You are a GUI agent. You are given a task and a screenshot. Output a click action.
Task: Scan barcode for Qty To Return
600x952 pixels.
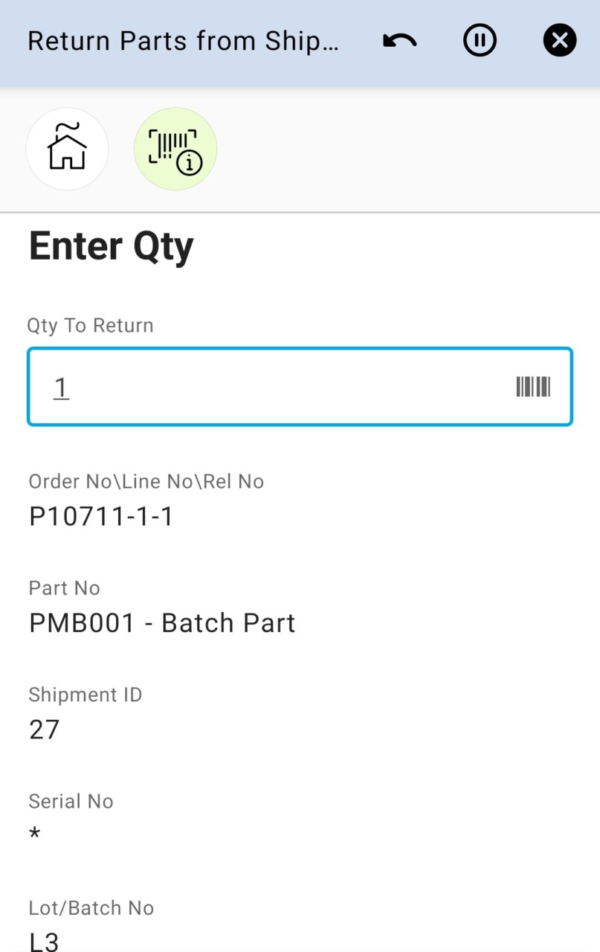click(x=533, y=387)
